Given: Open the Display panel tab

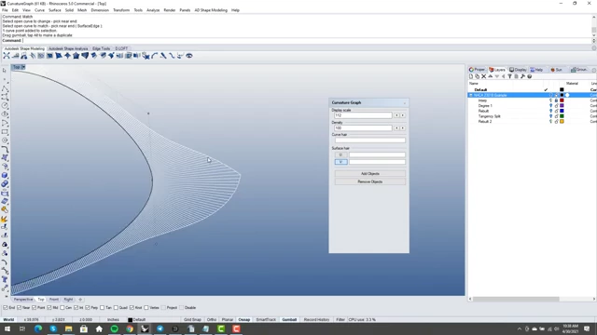Looking at the screenshot, I should (518, 70).
